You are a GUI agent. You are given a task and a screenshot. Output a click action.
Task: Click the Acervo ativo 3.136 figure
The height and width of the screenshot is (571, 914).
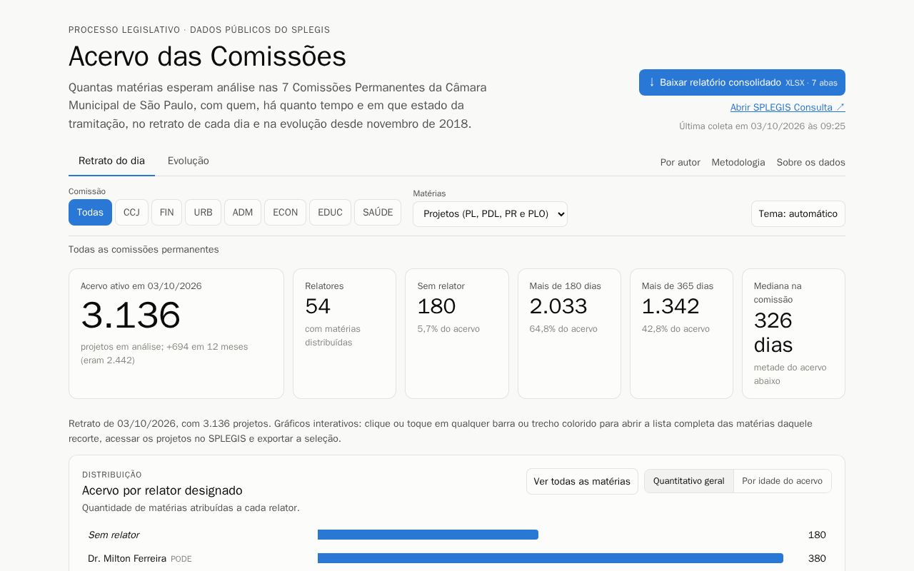(131, 315)
